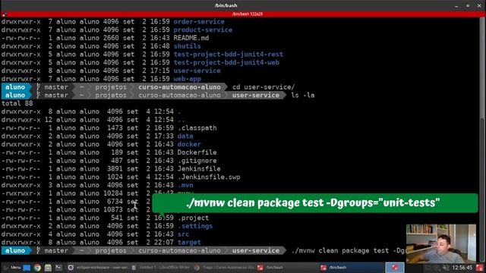Click the red icon taskbar button next to /bin/bash
Viewport: 486px width, 273px height.
point(395,268)
